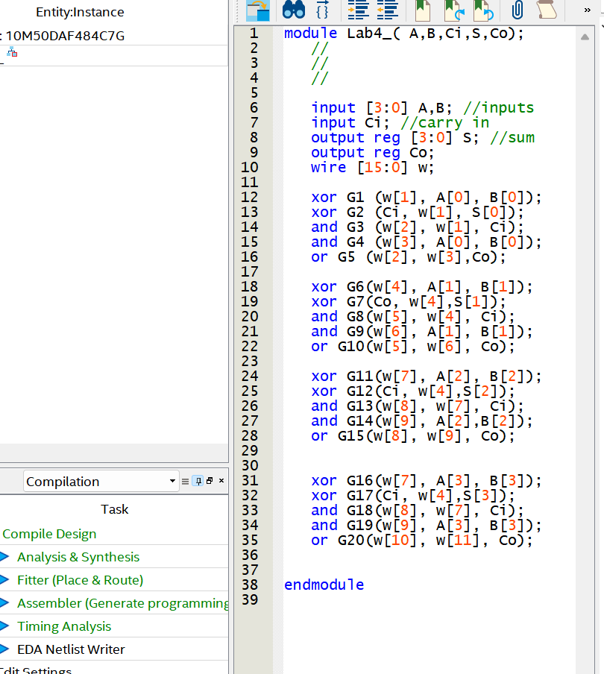
Task: Jump to next bookmark icon
Action: 452,10
